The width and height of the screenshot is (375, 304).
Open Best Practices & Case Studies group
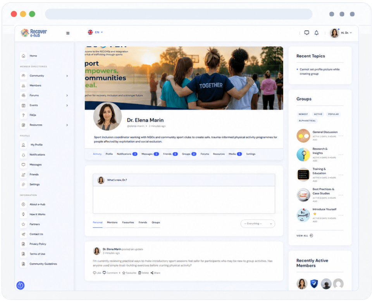(x=323, y=191)
